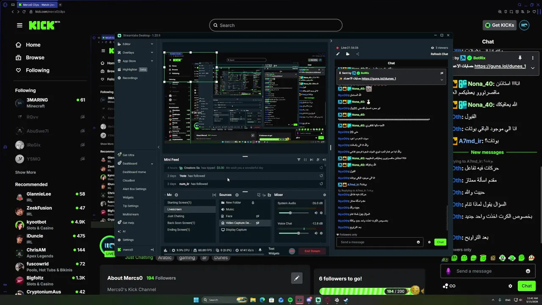Click Get KICKs button on Kick
The height and width of the screenshot is (305, 542).
click(x=500, y=25)
